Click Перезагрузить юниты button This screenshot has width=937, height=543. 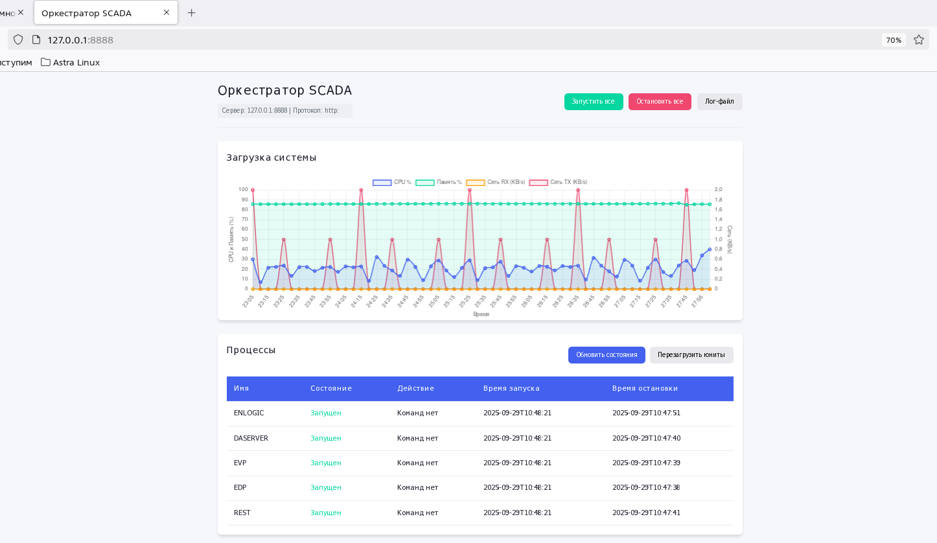(x=691, y=355)
